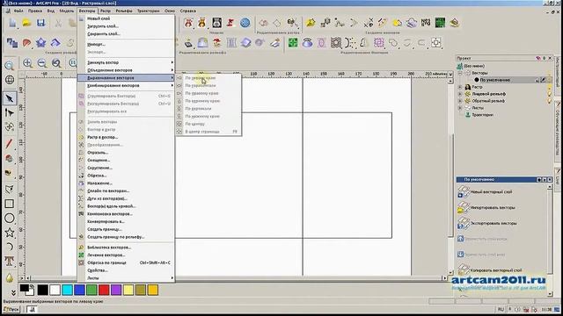Select По умолчанию layer in Project tree

tap(494, 80)
